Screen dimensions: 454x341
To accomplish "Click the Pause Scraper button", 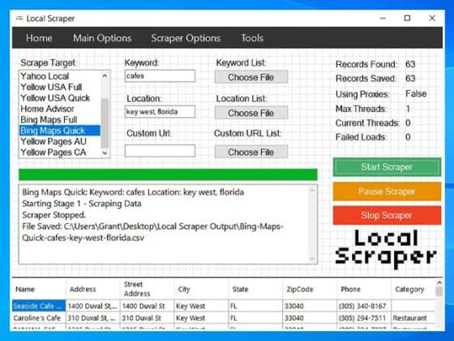I will coord(387,192).
